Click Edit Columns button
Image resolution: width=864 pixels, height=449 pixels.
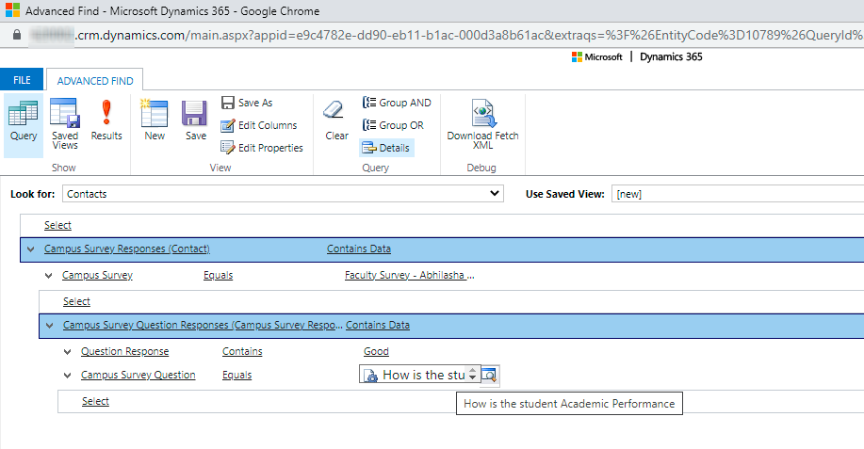(260, 125)
